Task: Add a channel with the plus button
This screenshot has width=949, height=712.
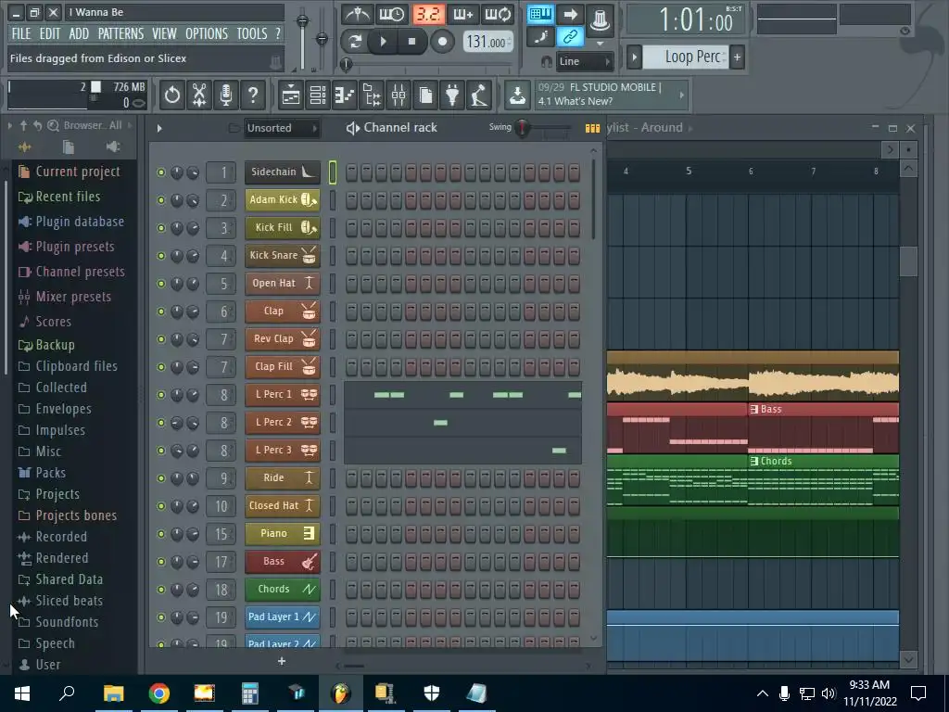Action: [x=282, y=661]
